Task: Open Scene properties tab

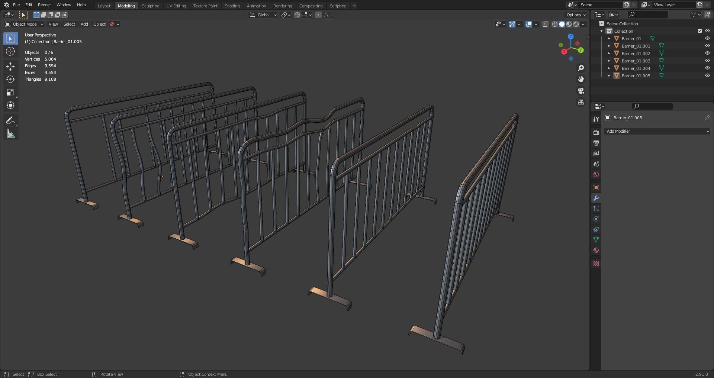Action: 596,164
